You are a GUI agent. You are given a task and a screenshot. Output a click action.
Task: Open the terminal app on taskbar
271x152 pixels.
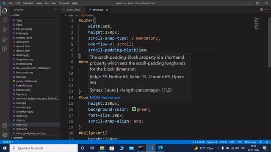point(141,148)
